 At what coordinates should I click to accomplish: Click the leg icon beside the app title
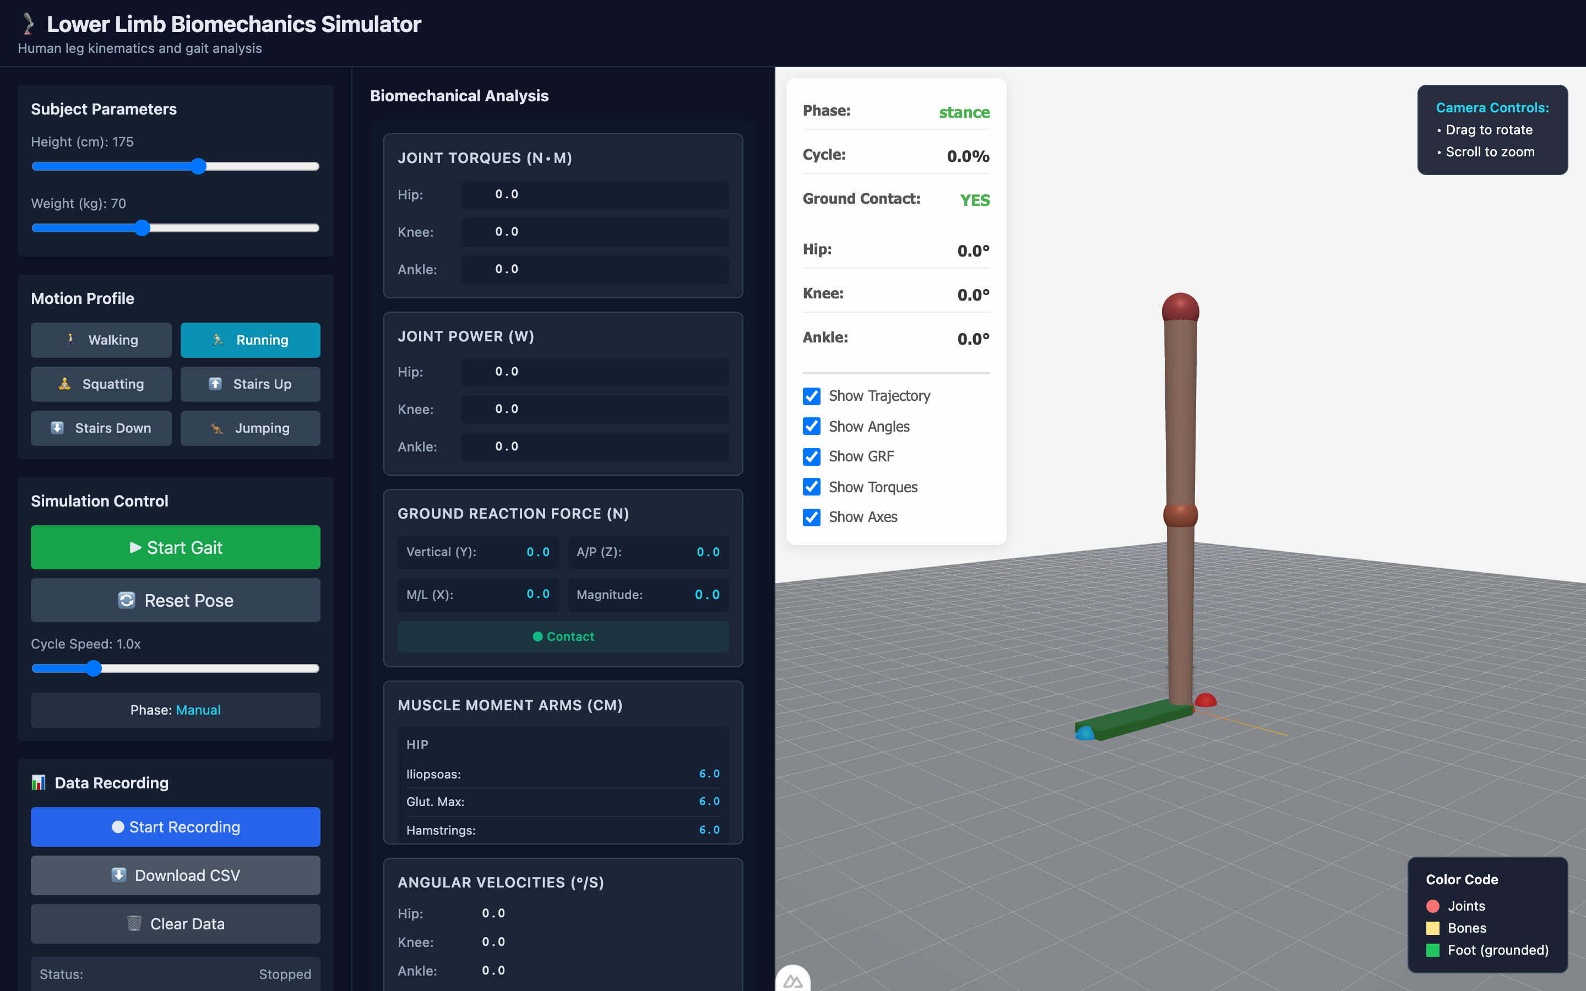(x=28, y=24)
